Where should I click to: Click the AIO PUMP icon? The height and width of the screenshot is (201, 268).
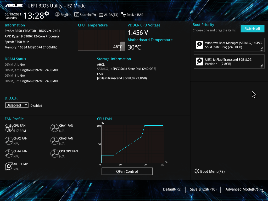click(9, 166)
